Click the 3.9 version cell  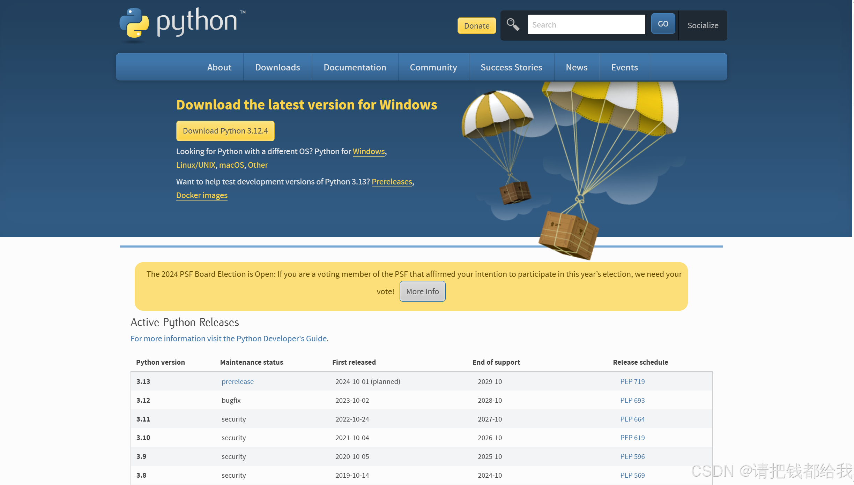coord(141,456)
